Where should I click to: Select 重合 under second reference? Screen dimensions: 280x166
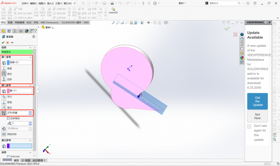[4, 108]
